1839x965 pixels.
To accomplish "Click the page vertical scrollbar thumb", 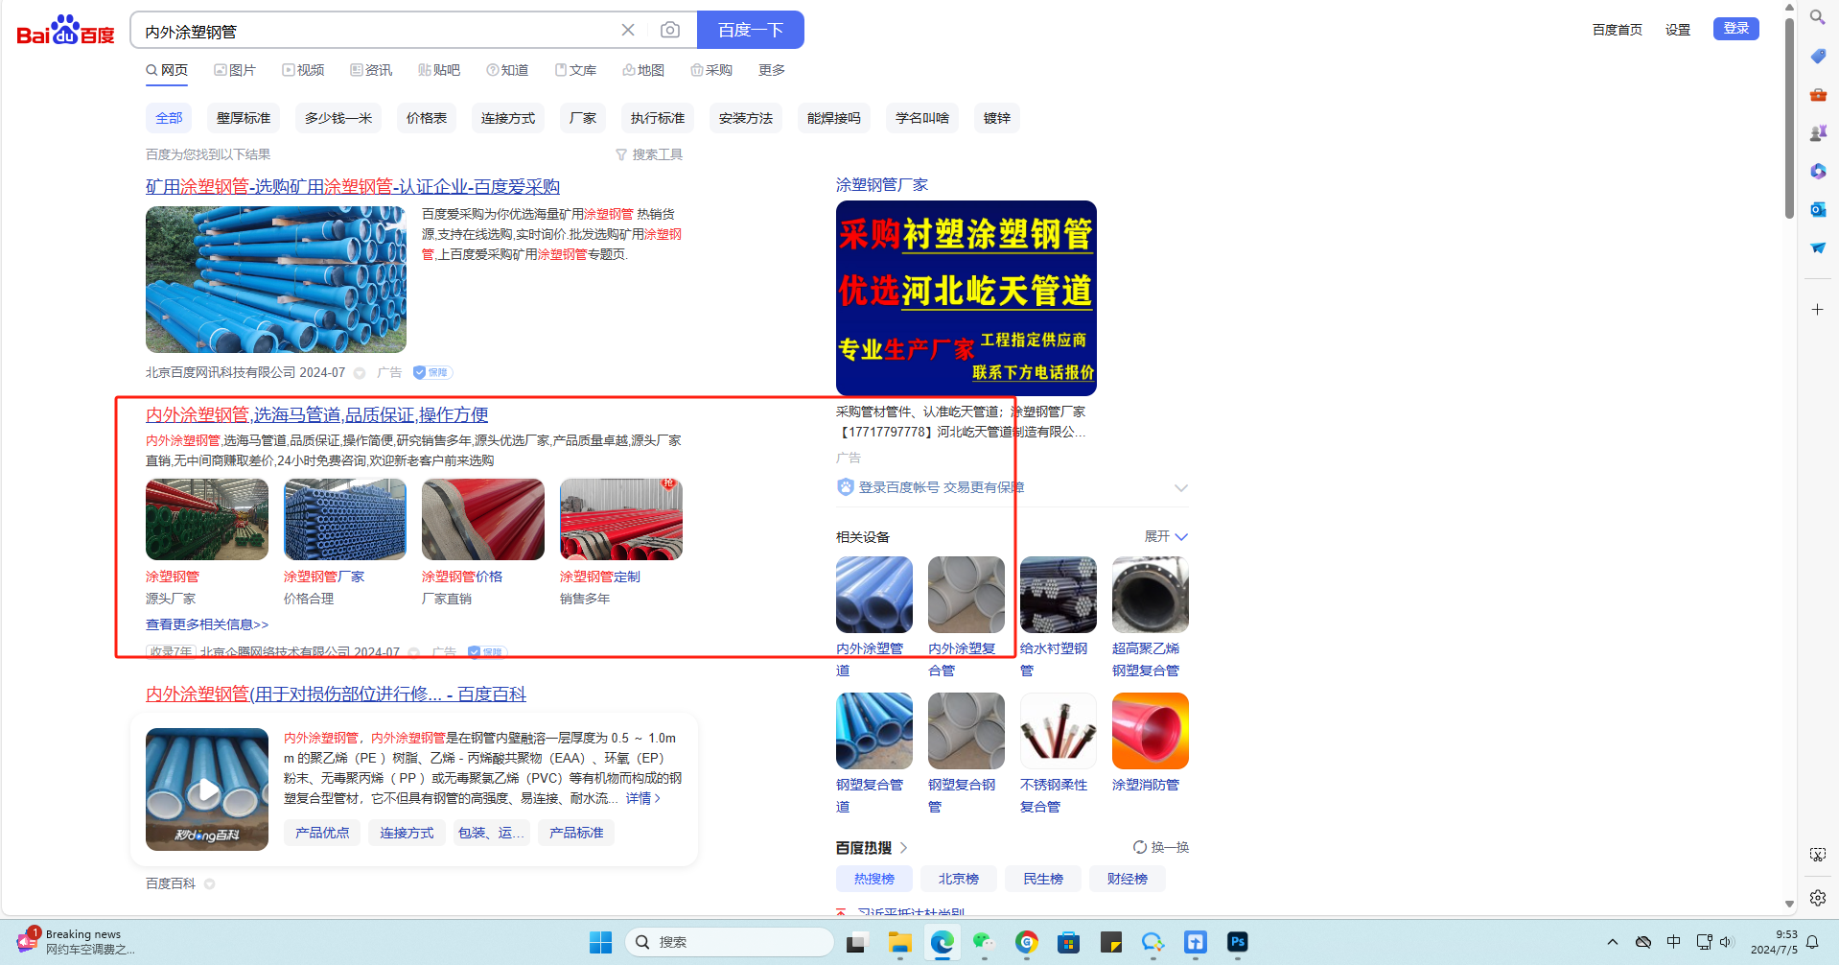I will click(1789, 118).
